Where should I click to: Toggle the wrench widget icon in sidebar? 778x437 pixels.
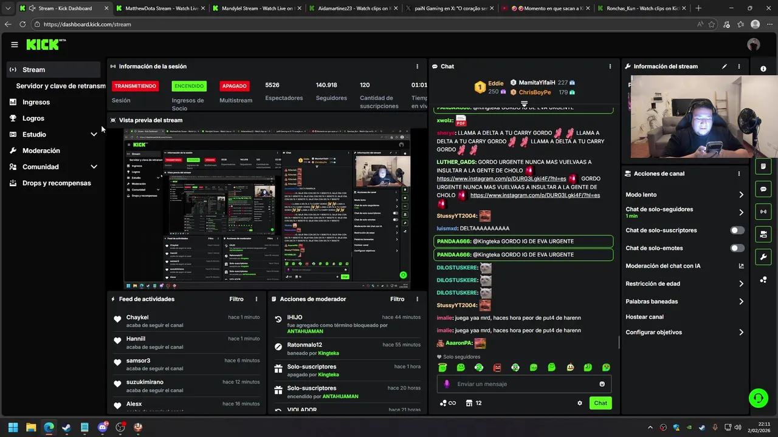click(x=763, y=257)
